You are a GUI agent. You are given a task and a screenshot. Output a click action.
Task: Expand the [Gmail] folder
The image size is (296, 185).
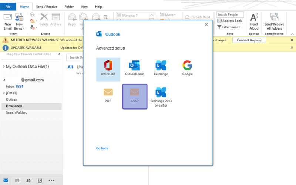click(x=4, y=93)
